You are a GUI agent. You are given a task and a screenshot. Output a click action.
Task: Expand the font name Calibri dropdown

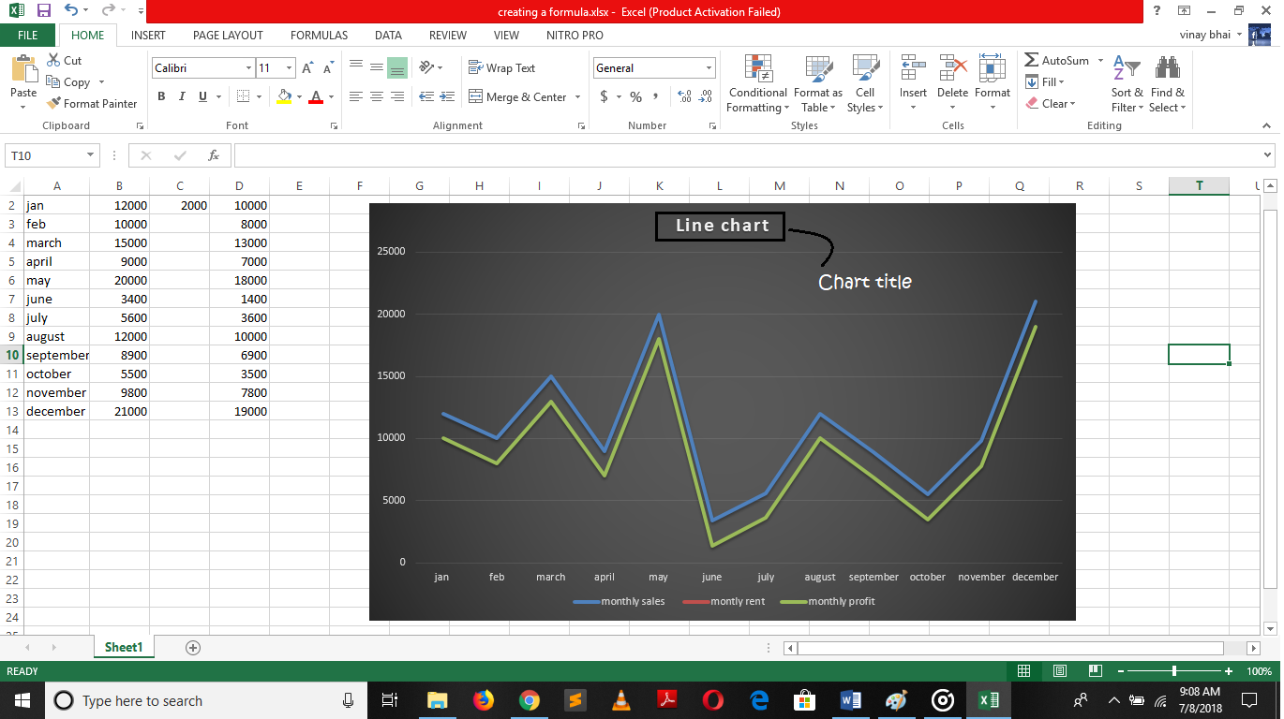pos(248,68)
